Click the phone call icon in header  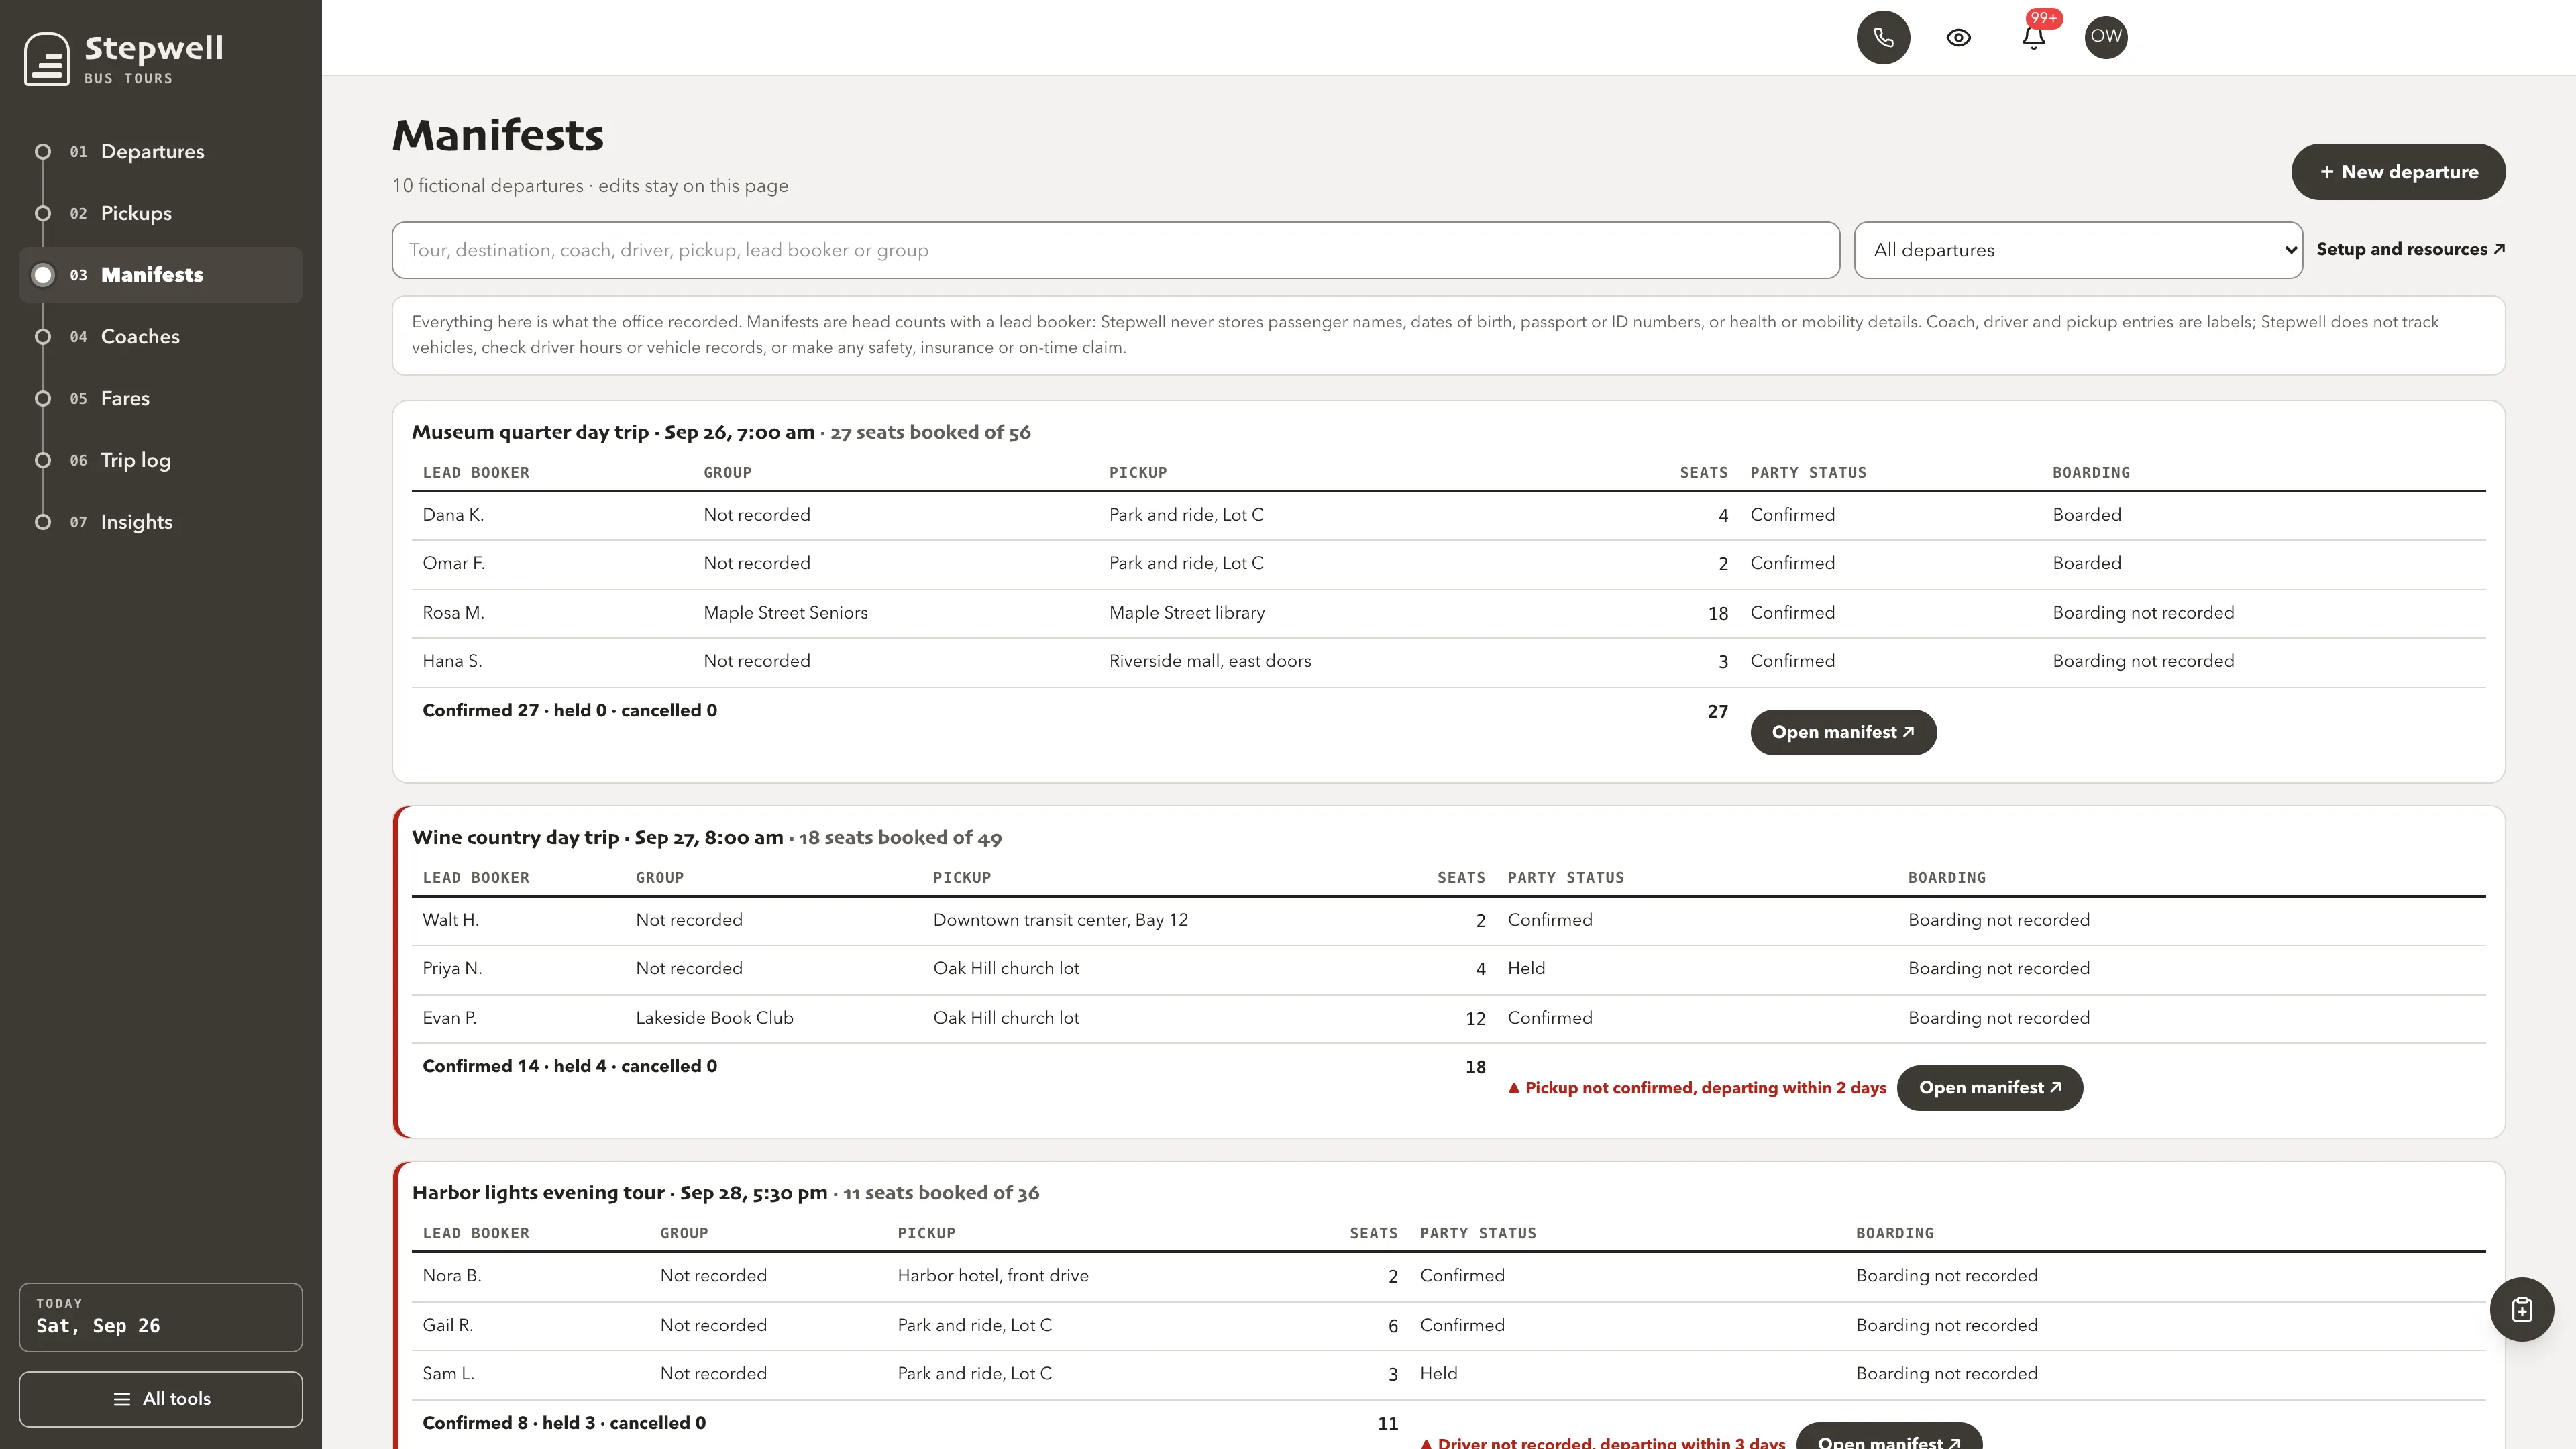click(1883, 37)
